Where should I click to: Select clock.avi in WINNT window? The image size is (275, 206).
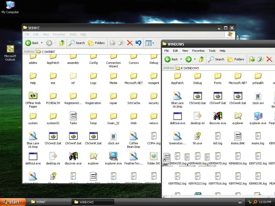pyautogui.click(x=114, y=138)
